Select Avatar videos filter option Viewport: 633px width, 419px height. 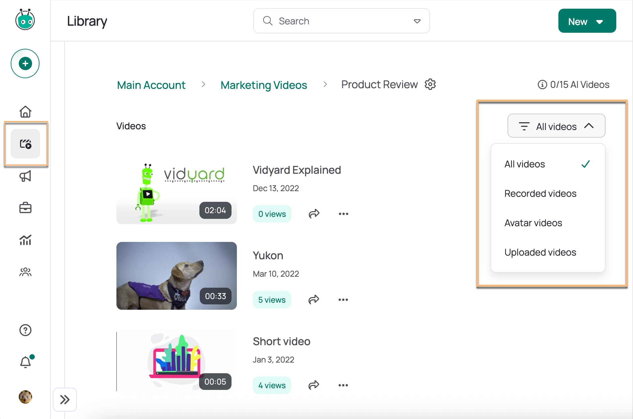click(548, 223)
